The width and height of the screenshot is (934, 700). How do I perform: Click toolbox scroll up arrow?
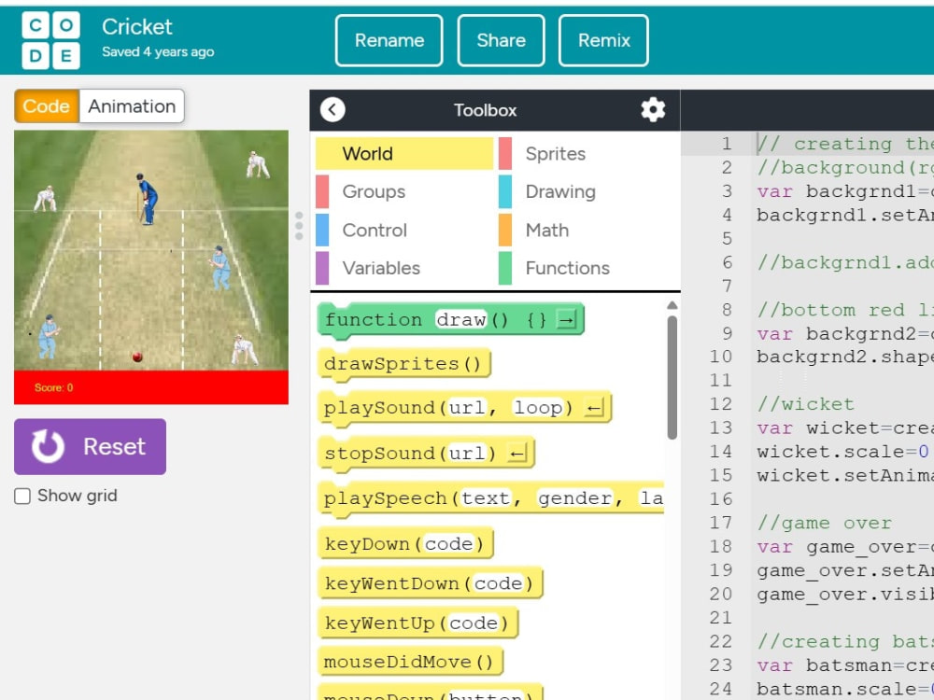[x=672, y=305]
